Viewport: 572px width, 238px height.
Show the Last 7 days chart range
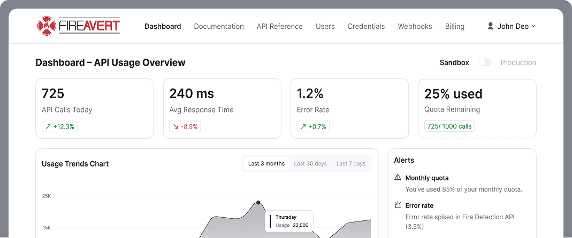351,163
